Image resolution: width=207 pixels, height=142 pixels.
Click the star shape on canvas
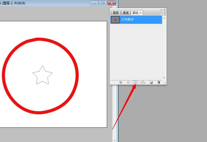click(42, 75)
